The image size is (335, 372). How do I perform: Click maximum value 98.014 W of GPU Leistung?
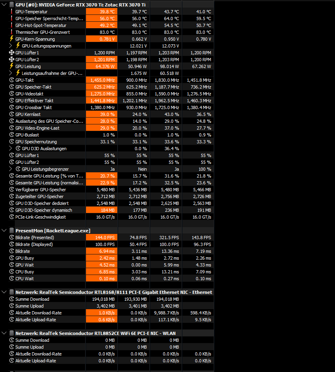click(x=169, y=66)
